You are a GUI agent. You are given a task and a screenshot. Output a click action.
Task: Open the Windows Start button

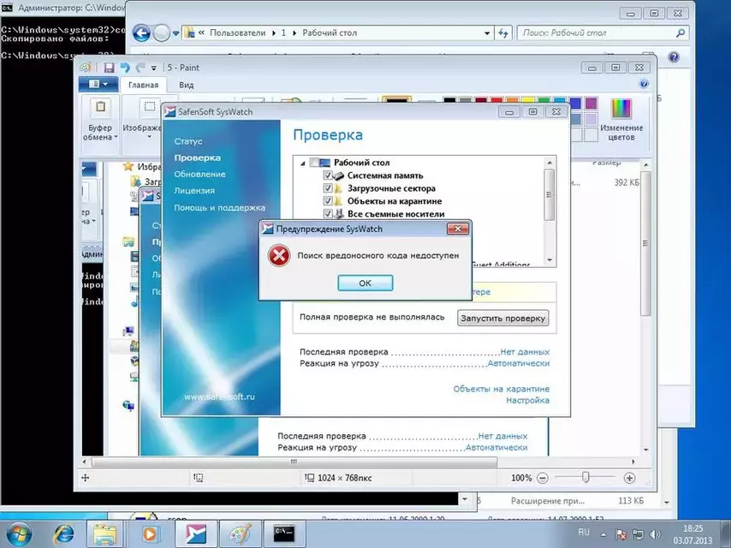click(x=19, y=534)
